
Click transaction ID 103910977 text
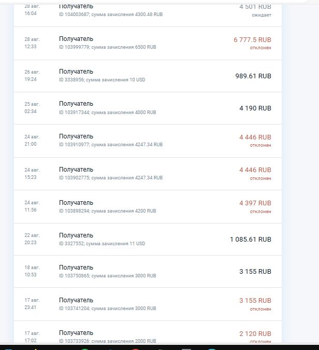[110, 145]
